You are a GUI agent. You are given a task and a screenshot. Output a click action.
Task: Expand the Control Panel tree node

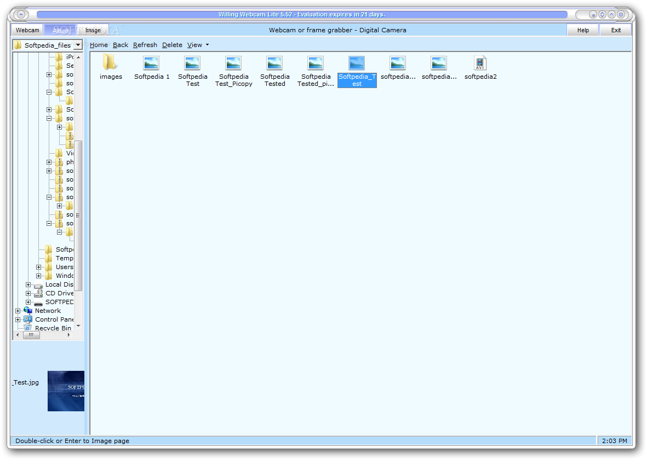18,319
